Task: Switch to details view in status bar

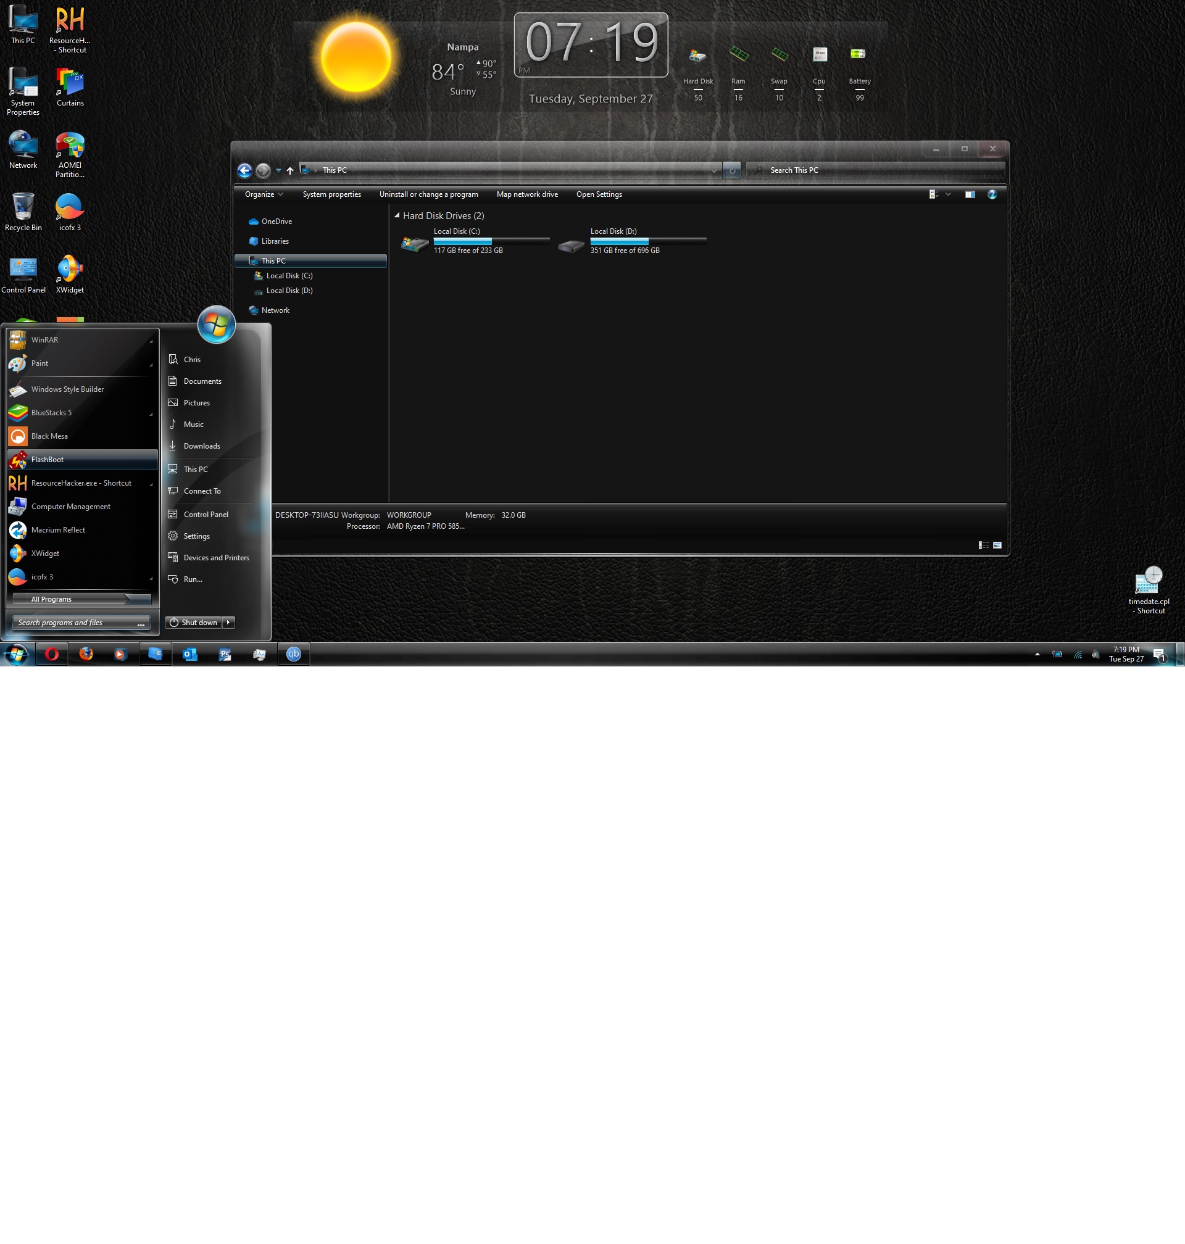Action: pyautogui.click(x=984, y=545)
